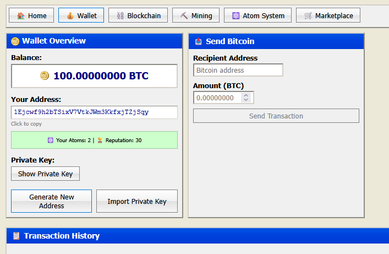The image size is (389, 254).
Task: Select the Wallet tab
Action: (81, 15)
